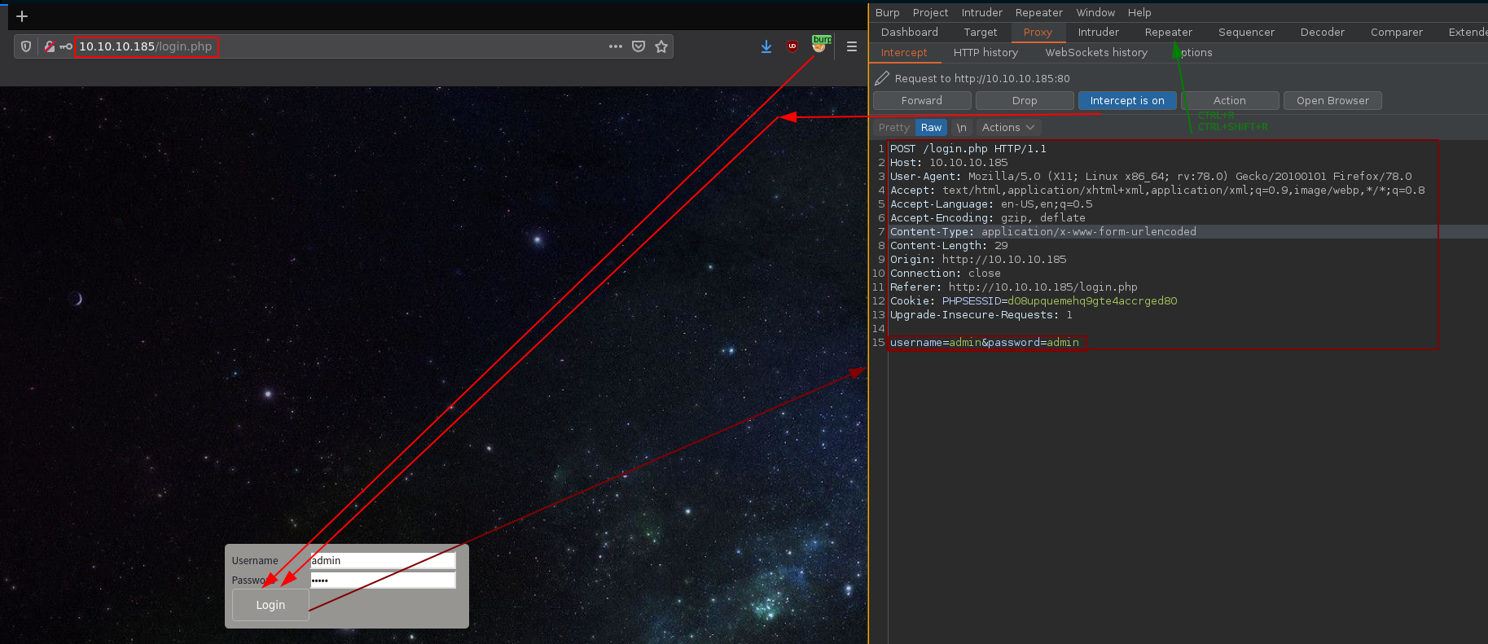Open the Help menu
Image resolution: width=1488 pixels, height=644 pixels.
[1139, 12]
